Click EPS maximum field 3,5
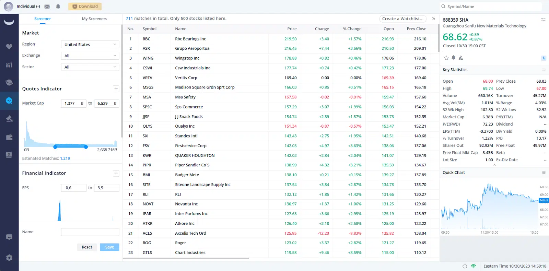The height and width of the screenshot is (271, 549). pyautogui.click(x=107, y=188)
